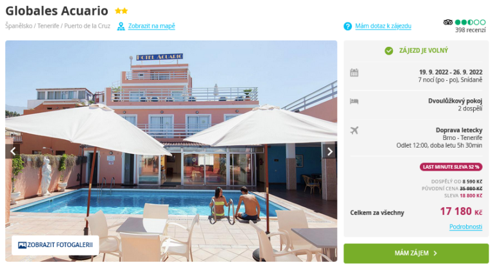Click the MÁM ZÁJEM button

pyautogui.click(x=416, y=253)
